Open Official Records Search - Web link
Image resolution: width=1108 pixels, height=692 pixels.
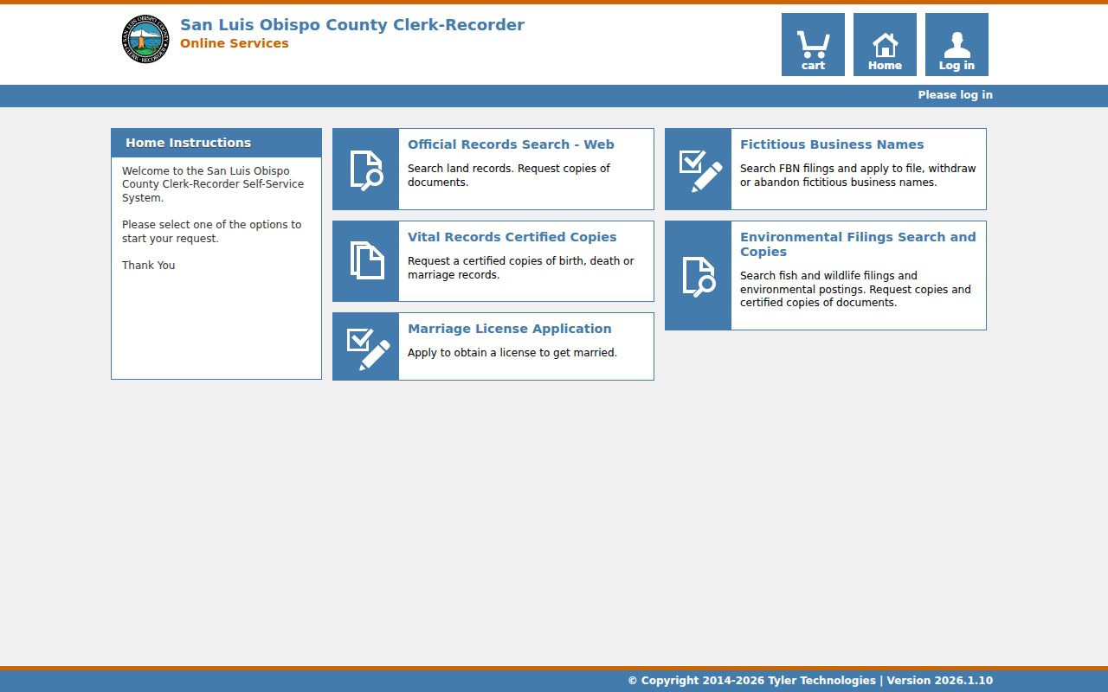[511, 144]
